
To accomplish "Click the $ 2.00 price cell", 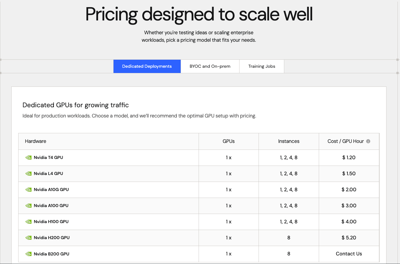I will [349, 190].
